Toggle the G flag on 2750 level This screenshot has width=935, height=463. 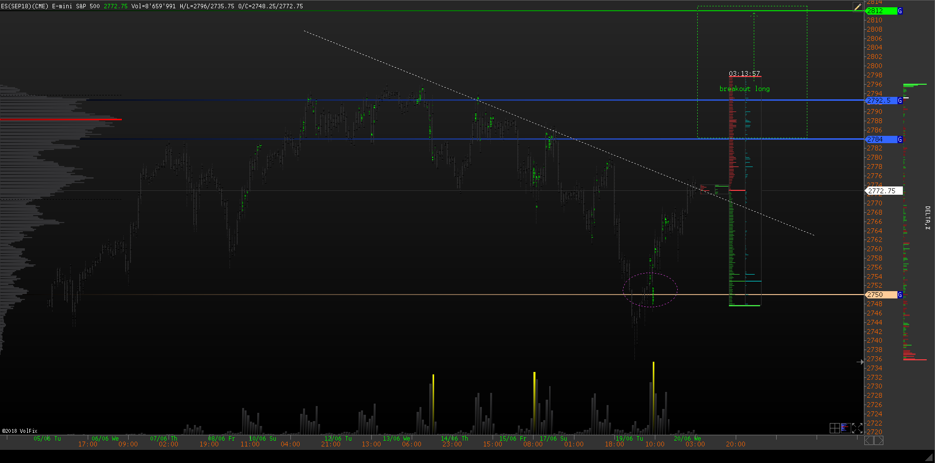900,295
